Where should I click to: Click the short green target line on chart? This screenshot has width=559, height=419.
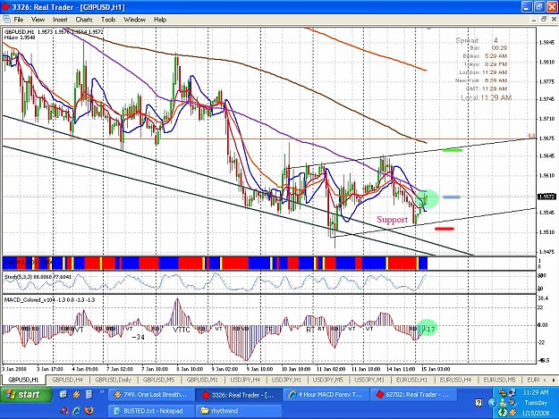(453, 150)
